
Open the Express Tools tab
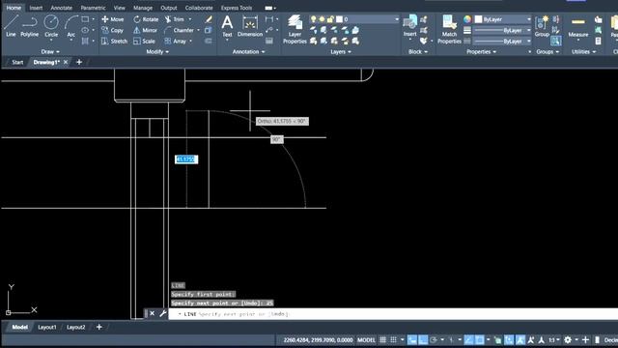(x=236, y=8)
